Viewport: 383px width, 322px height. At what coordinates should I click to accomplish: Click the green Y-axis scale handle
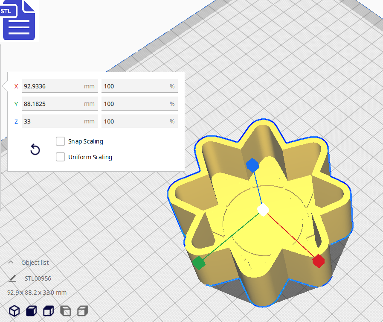click(199, 263)
